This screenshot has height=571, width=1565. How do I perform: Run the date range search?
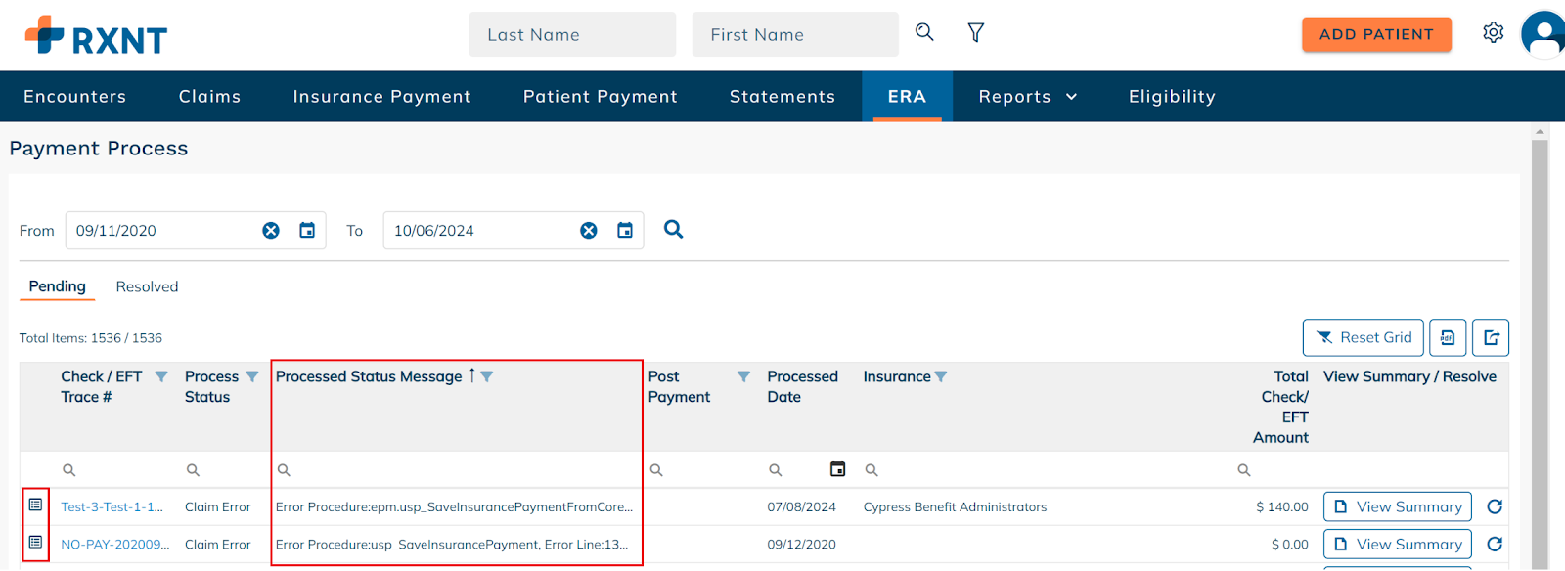(673, 230)
